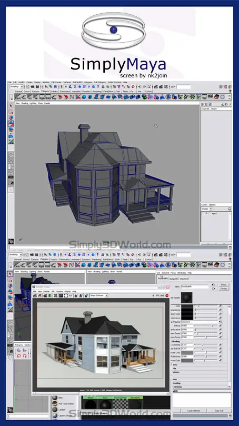
Task: Pause IPR tuning in Render View toolbar
Action: (x=153, y=295)
